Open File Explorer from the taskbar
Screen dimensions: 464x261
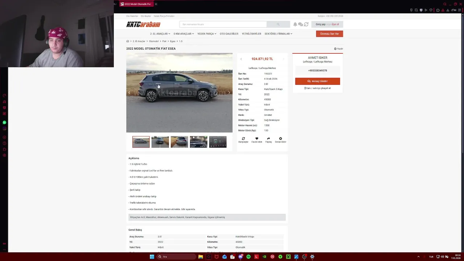tap(200, 257)
